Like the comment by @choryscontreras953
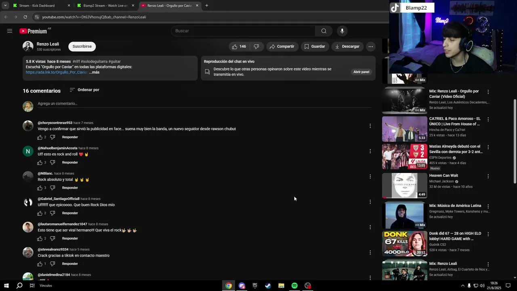 click(40, 137)
